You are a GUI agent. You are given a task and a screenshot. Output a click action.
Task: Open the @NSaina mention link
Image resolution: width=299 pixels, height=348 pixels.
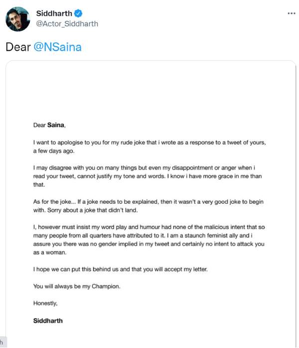57,47
